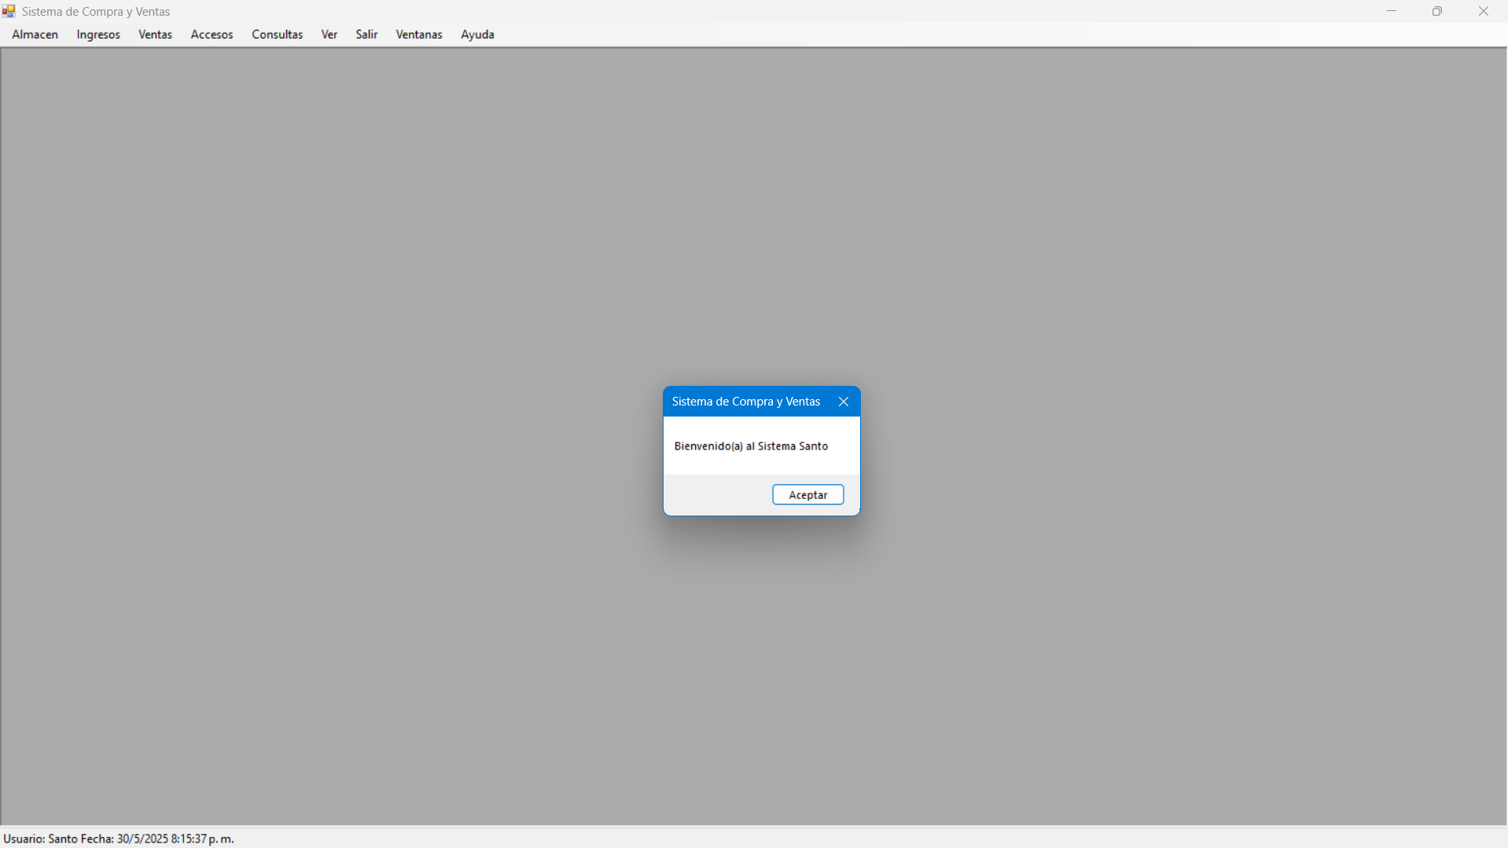Click the 'Bienvenido(a) al Sistema Santo' message text
The width and height of the screenshot is (1508, 848).
pos(751,446)
